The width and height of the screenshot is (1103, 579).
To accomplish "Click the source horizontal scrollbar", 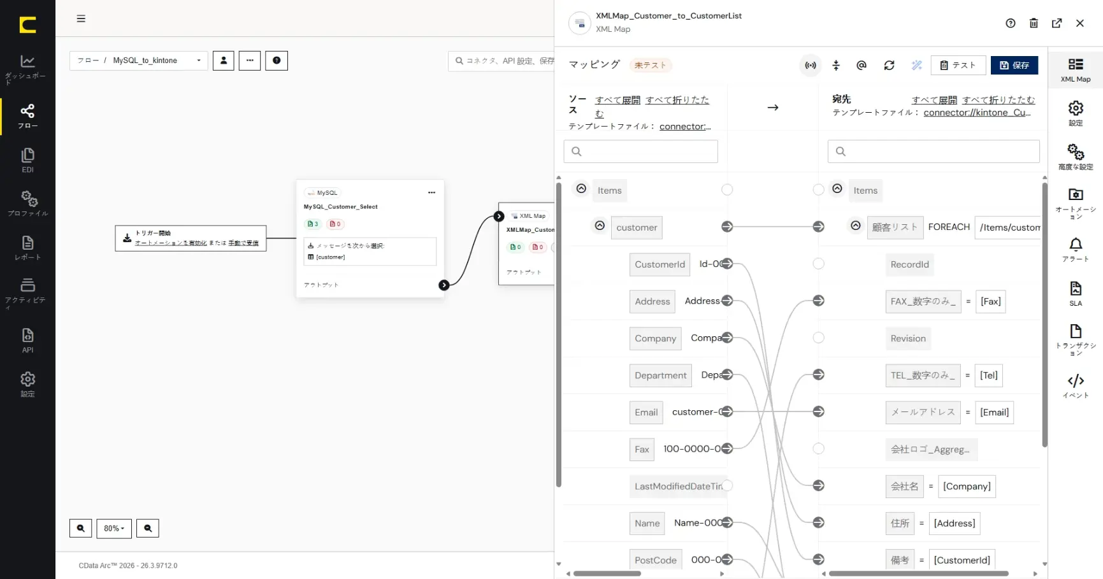I will coord(607,573).
